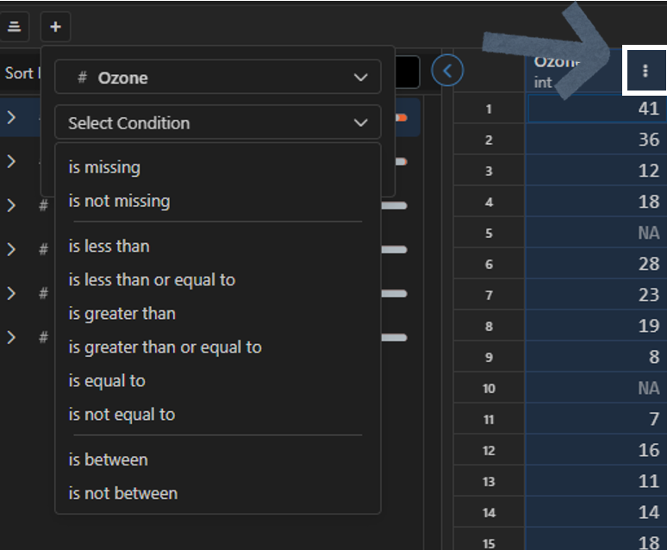Image resolution: width=667 pixels, height=550 pixels.
Task: Expand the last visible column summary chevron
Action: [x=11, y=337]
